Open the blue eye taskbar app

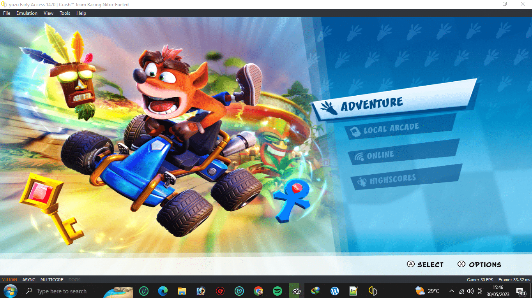pyautogui.click(x=201, y=291)
